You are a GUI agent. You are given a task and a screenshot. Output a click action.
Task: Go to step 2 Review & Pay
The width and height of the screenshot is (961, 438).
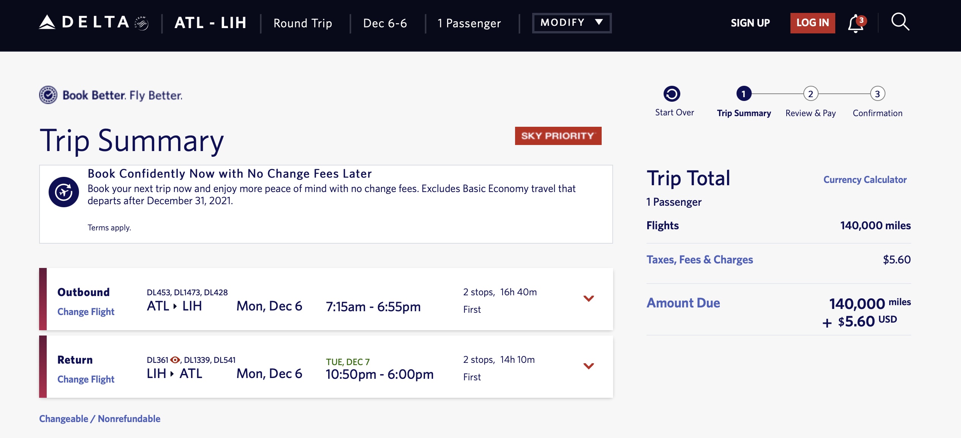pos(810,94)
